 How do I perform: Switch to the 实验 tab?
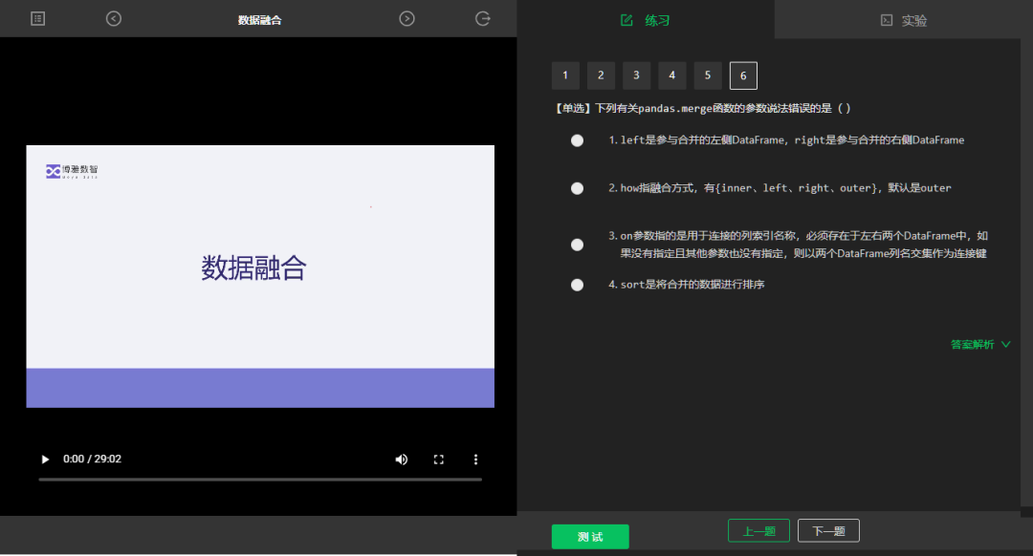(904, 20)
